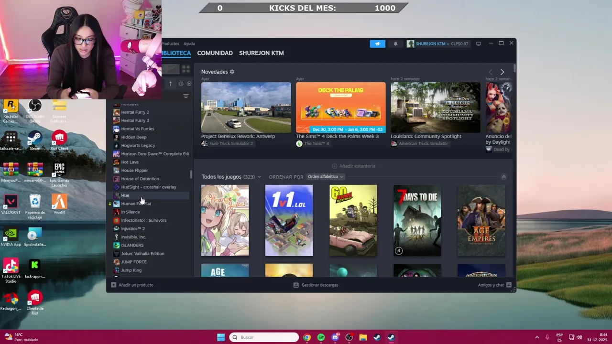Collapse the Todos los juegos shelf arrow

point(503,177)
